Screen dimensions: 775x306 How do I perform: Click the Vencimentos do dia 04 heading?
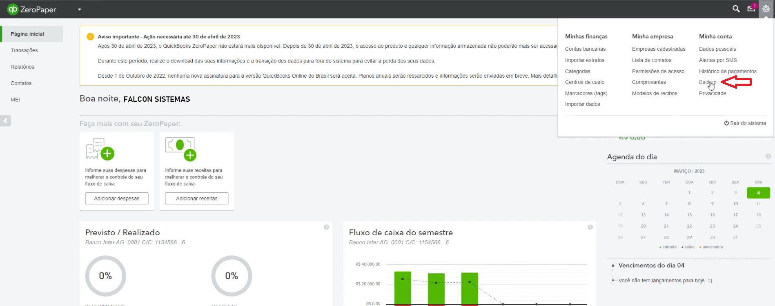pyautogui.click(x=651, y=265)
